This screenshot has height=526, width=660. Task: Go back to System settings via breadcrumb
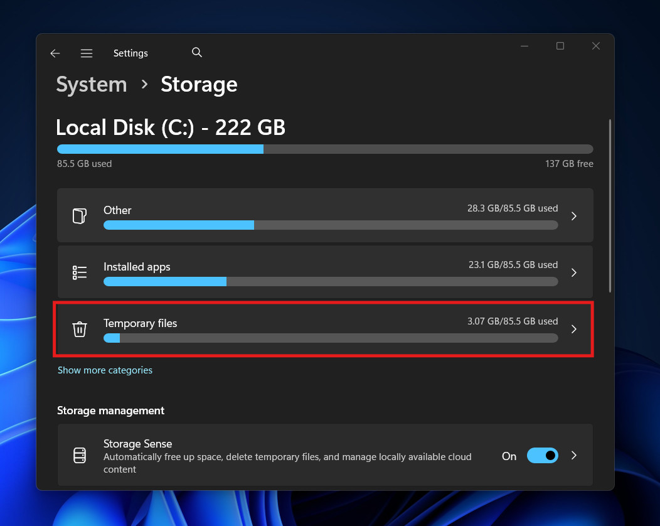pos(91,84)
